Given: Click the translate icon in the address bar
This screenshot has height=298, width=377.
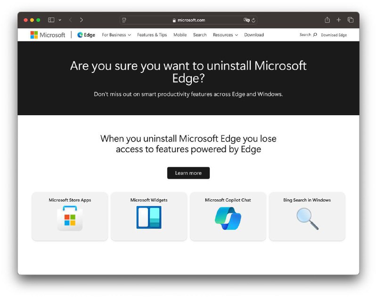Looking at the screenshot, I should click(x=246, y=20).
